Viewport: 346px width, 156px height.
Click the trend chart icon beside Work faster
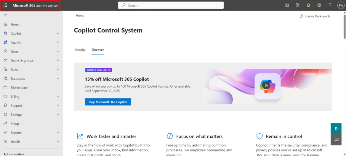(80, 136)
